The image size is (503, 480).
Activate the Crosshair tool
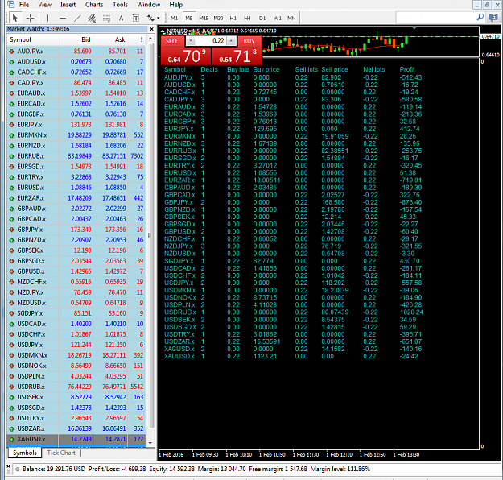(x=30, y=18)
